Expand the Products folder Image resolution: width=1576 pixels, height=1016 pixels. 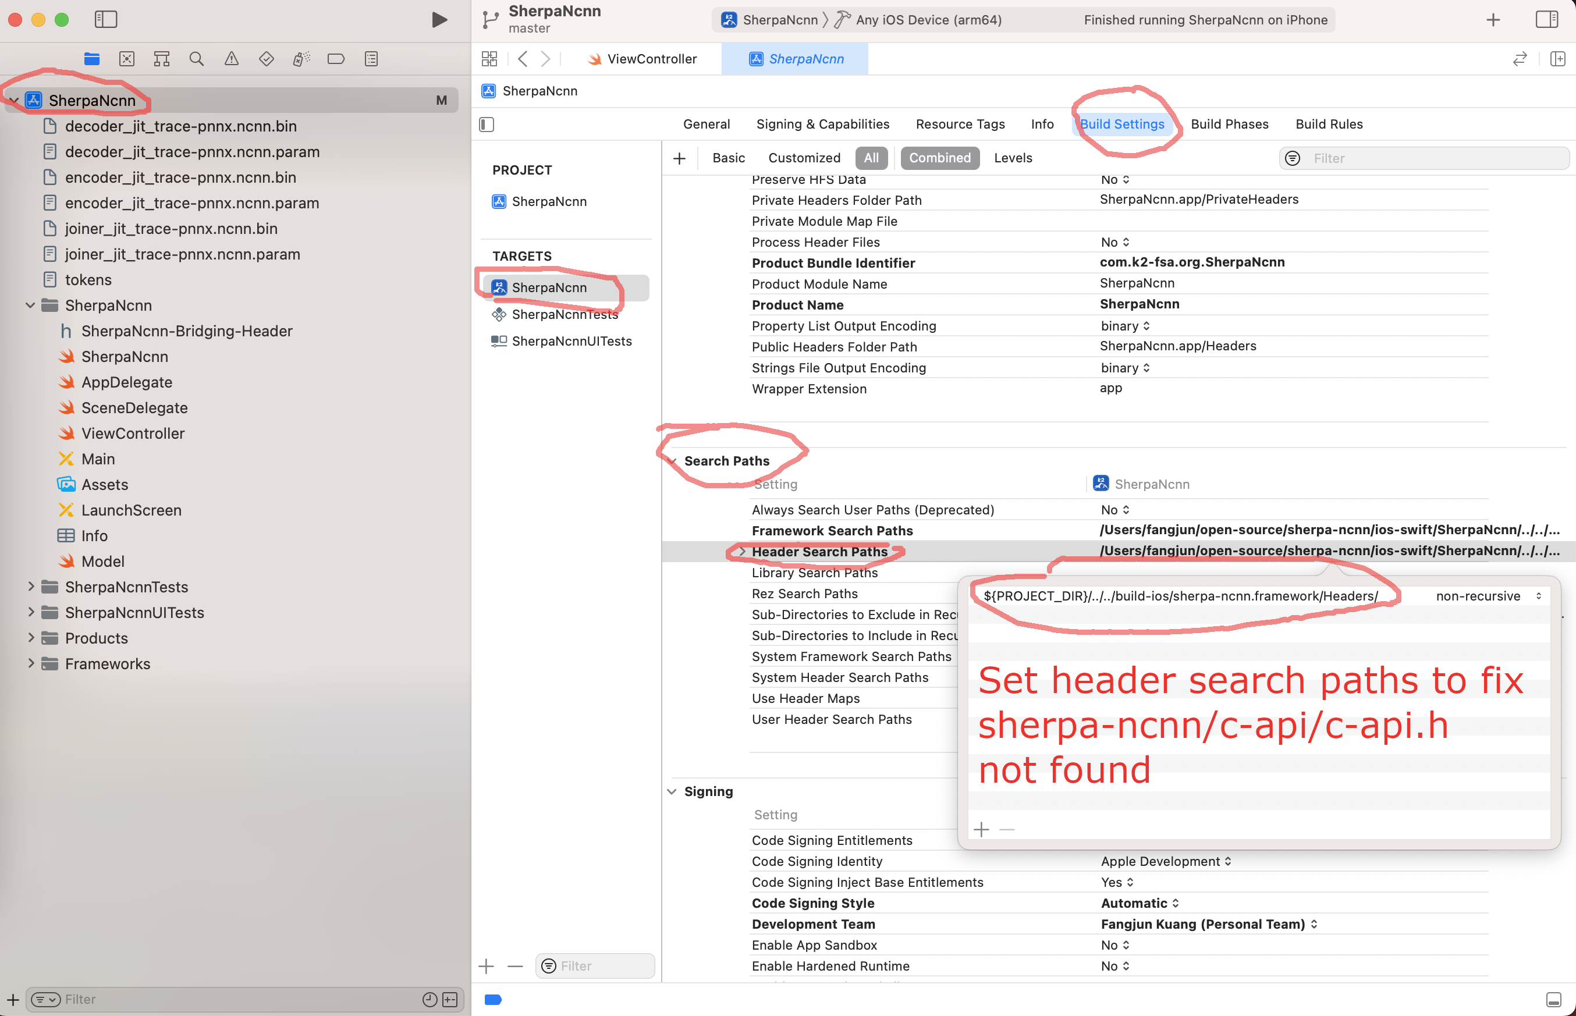[30, 638]
